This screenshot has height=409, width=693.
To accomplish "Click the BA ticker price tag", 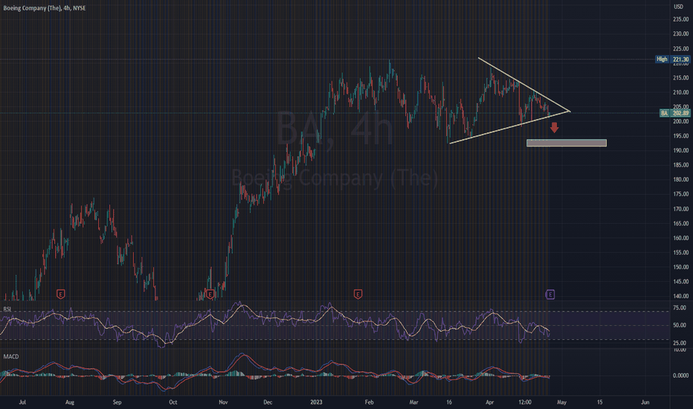I will click(664, 113).
